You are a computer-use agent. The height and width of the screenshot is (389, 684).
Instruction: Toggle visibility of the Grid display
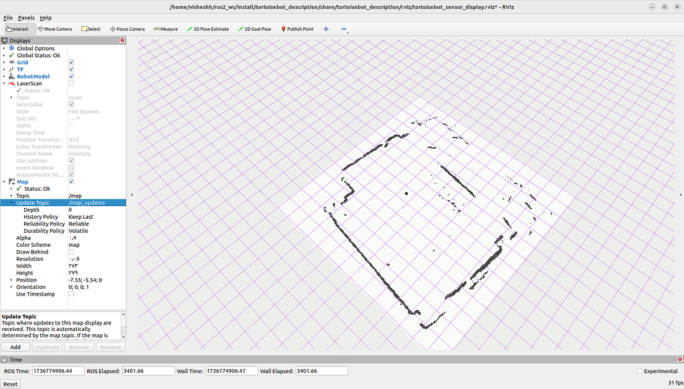tap(70, 62)
